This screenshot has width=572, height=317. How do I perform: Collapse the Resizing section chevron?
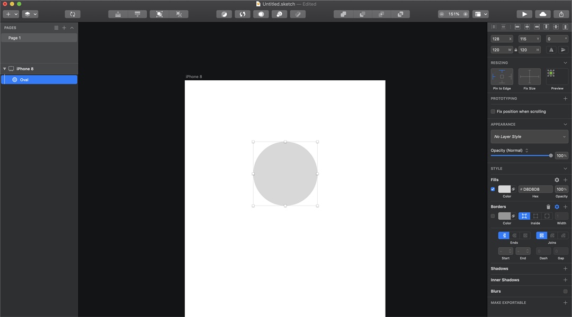click(565, 62)
